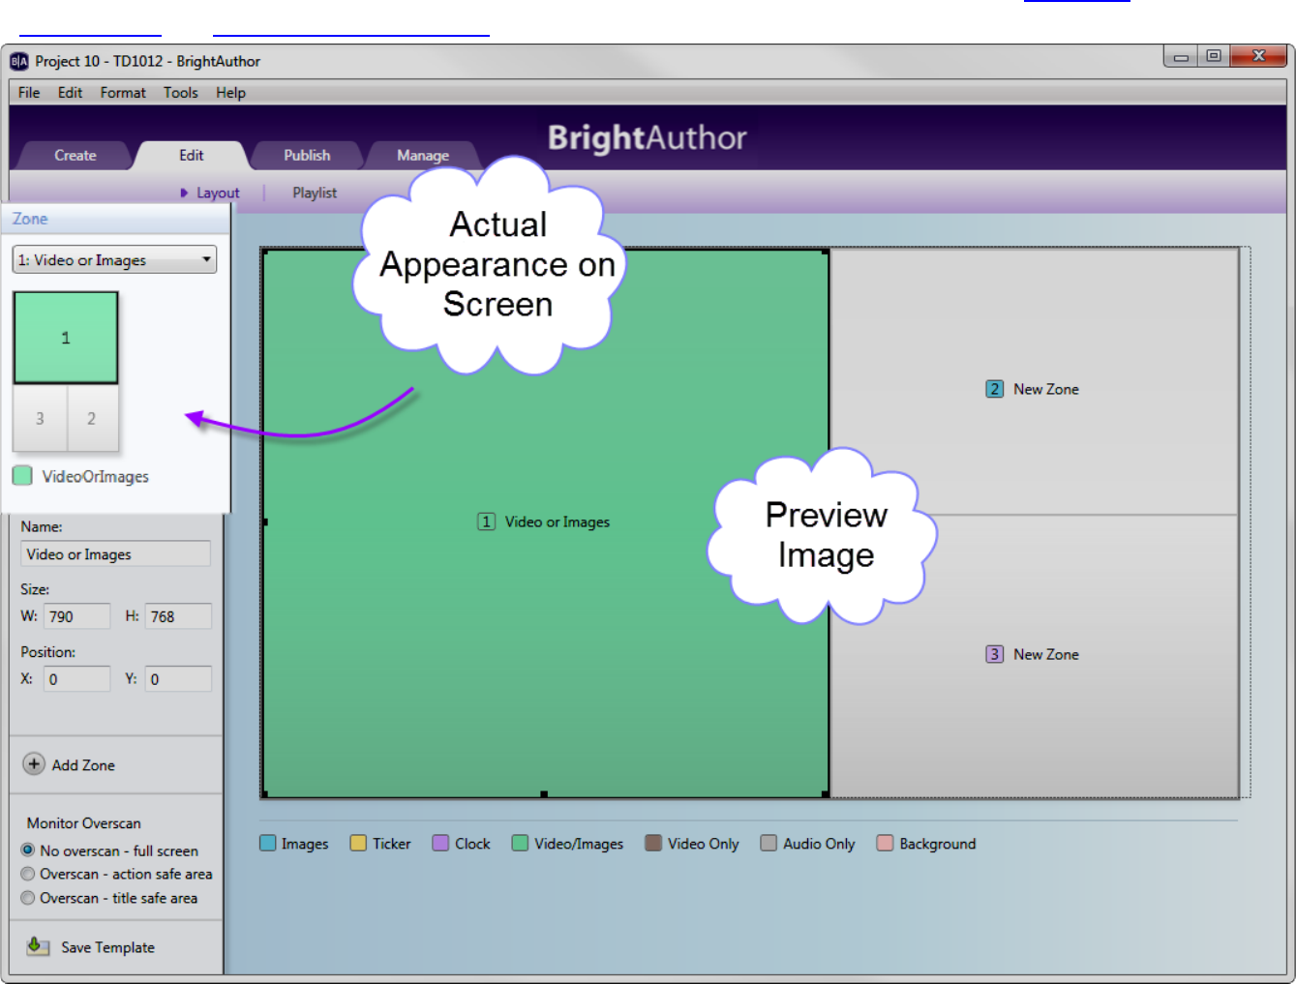Image resolution: width=1296 pixels, height=984 pixels.
Task: Go to the Playlist sub-tab
Action: [315, 194]
